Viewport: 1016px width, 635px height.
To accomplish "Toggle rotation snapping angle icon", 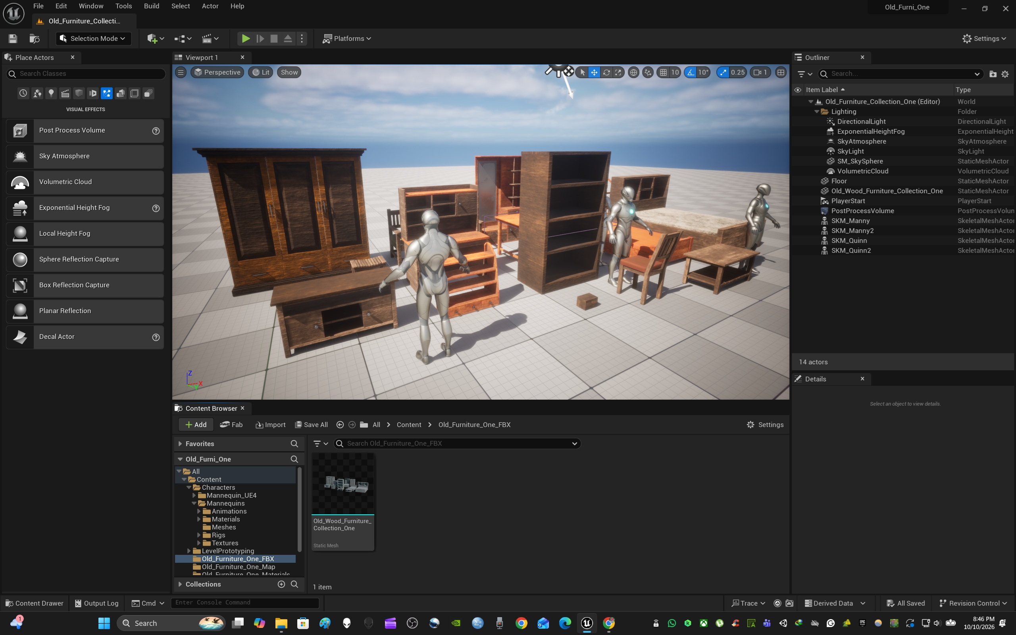I will [691, 72].
